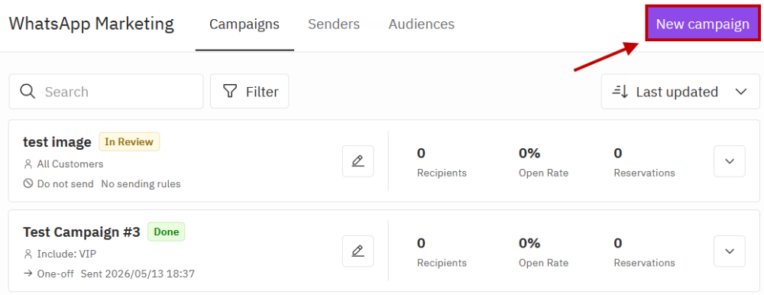Edit Test Campaign #3 using pencil icon
The height and width of the screenshot is (295, 764).
[358, 251]
